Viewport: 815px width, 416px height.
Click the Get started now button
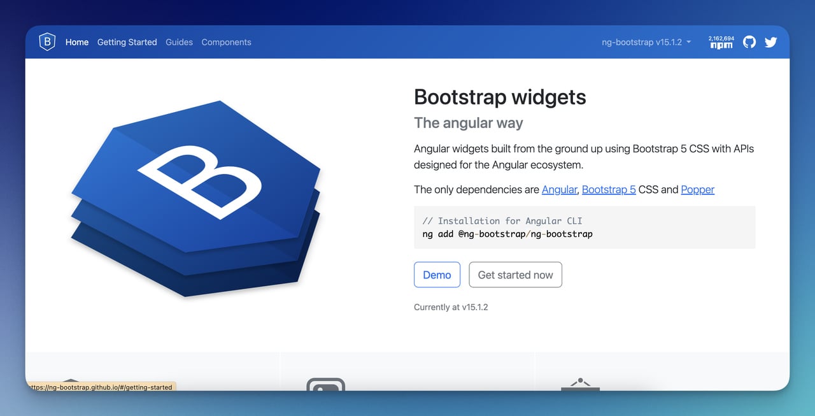click(515, 275)
